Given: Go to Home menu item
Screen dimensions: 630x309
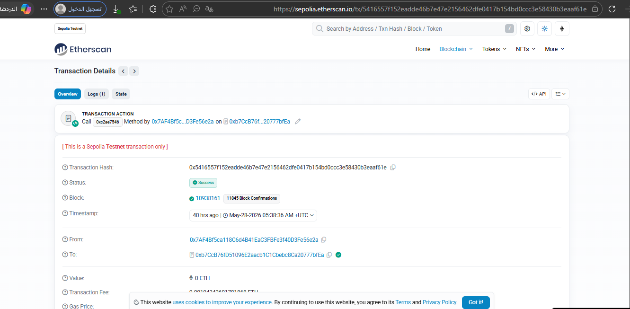Looking at the screenshot, I should tap(423, 49).
